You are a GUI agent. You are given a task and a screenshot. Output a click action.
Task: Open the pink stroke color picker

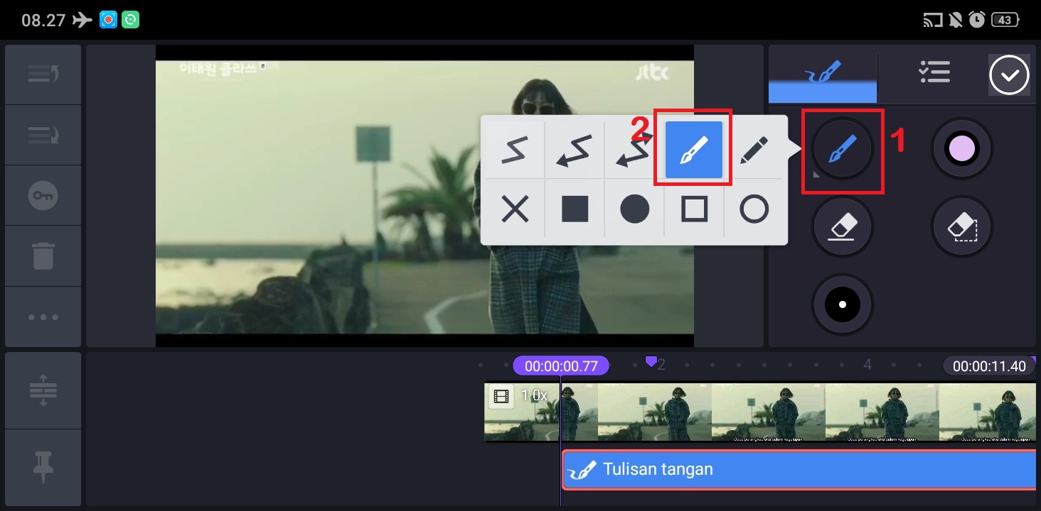click(962, 149)
